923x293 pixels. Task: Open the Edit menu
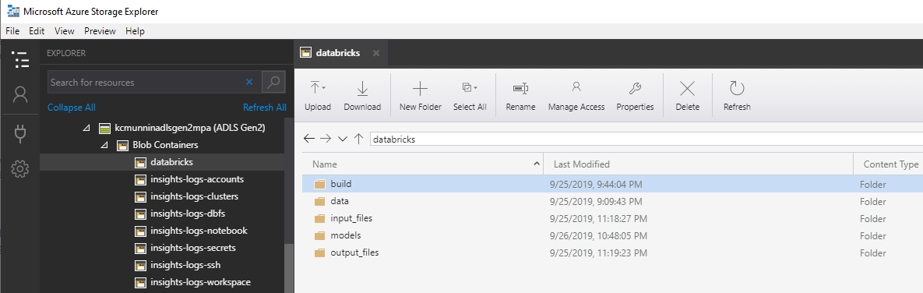(x=37, y=30)
